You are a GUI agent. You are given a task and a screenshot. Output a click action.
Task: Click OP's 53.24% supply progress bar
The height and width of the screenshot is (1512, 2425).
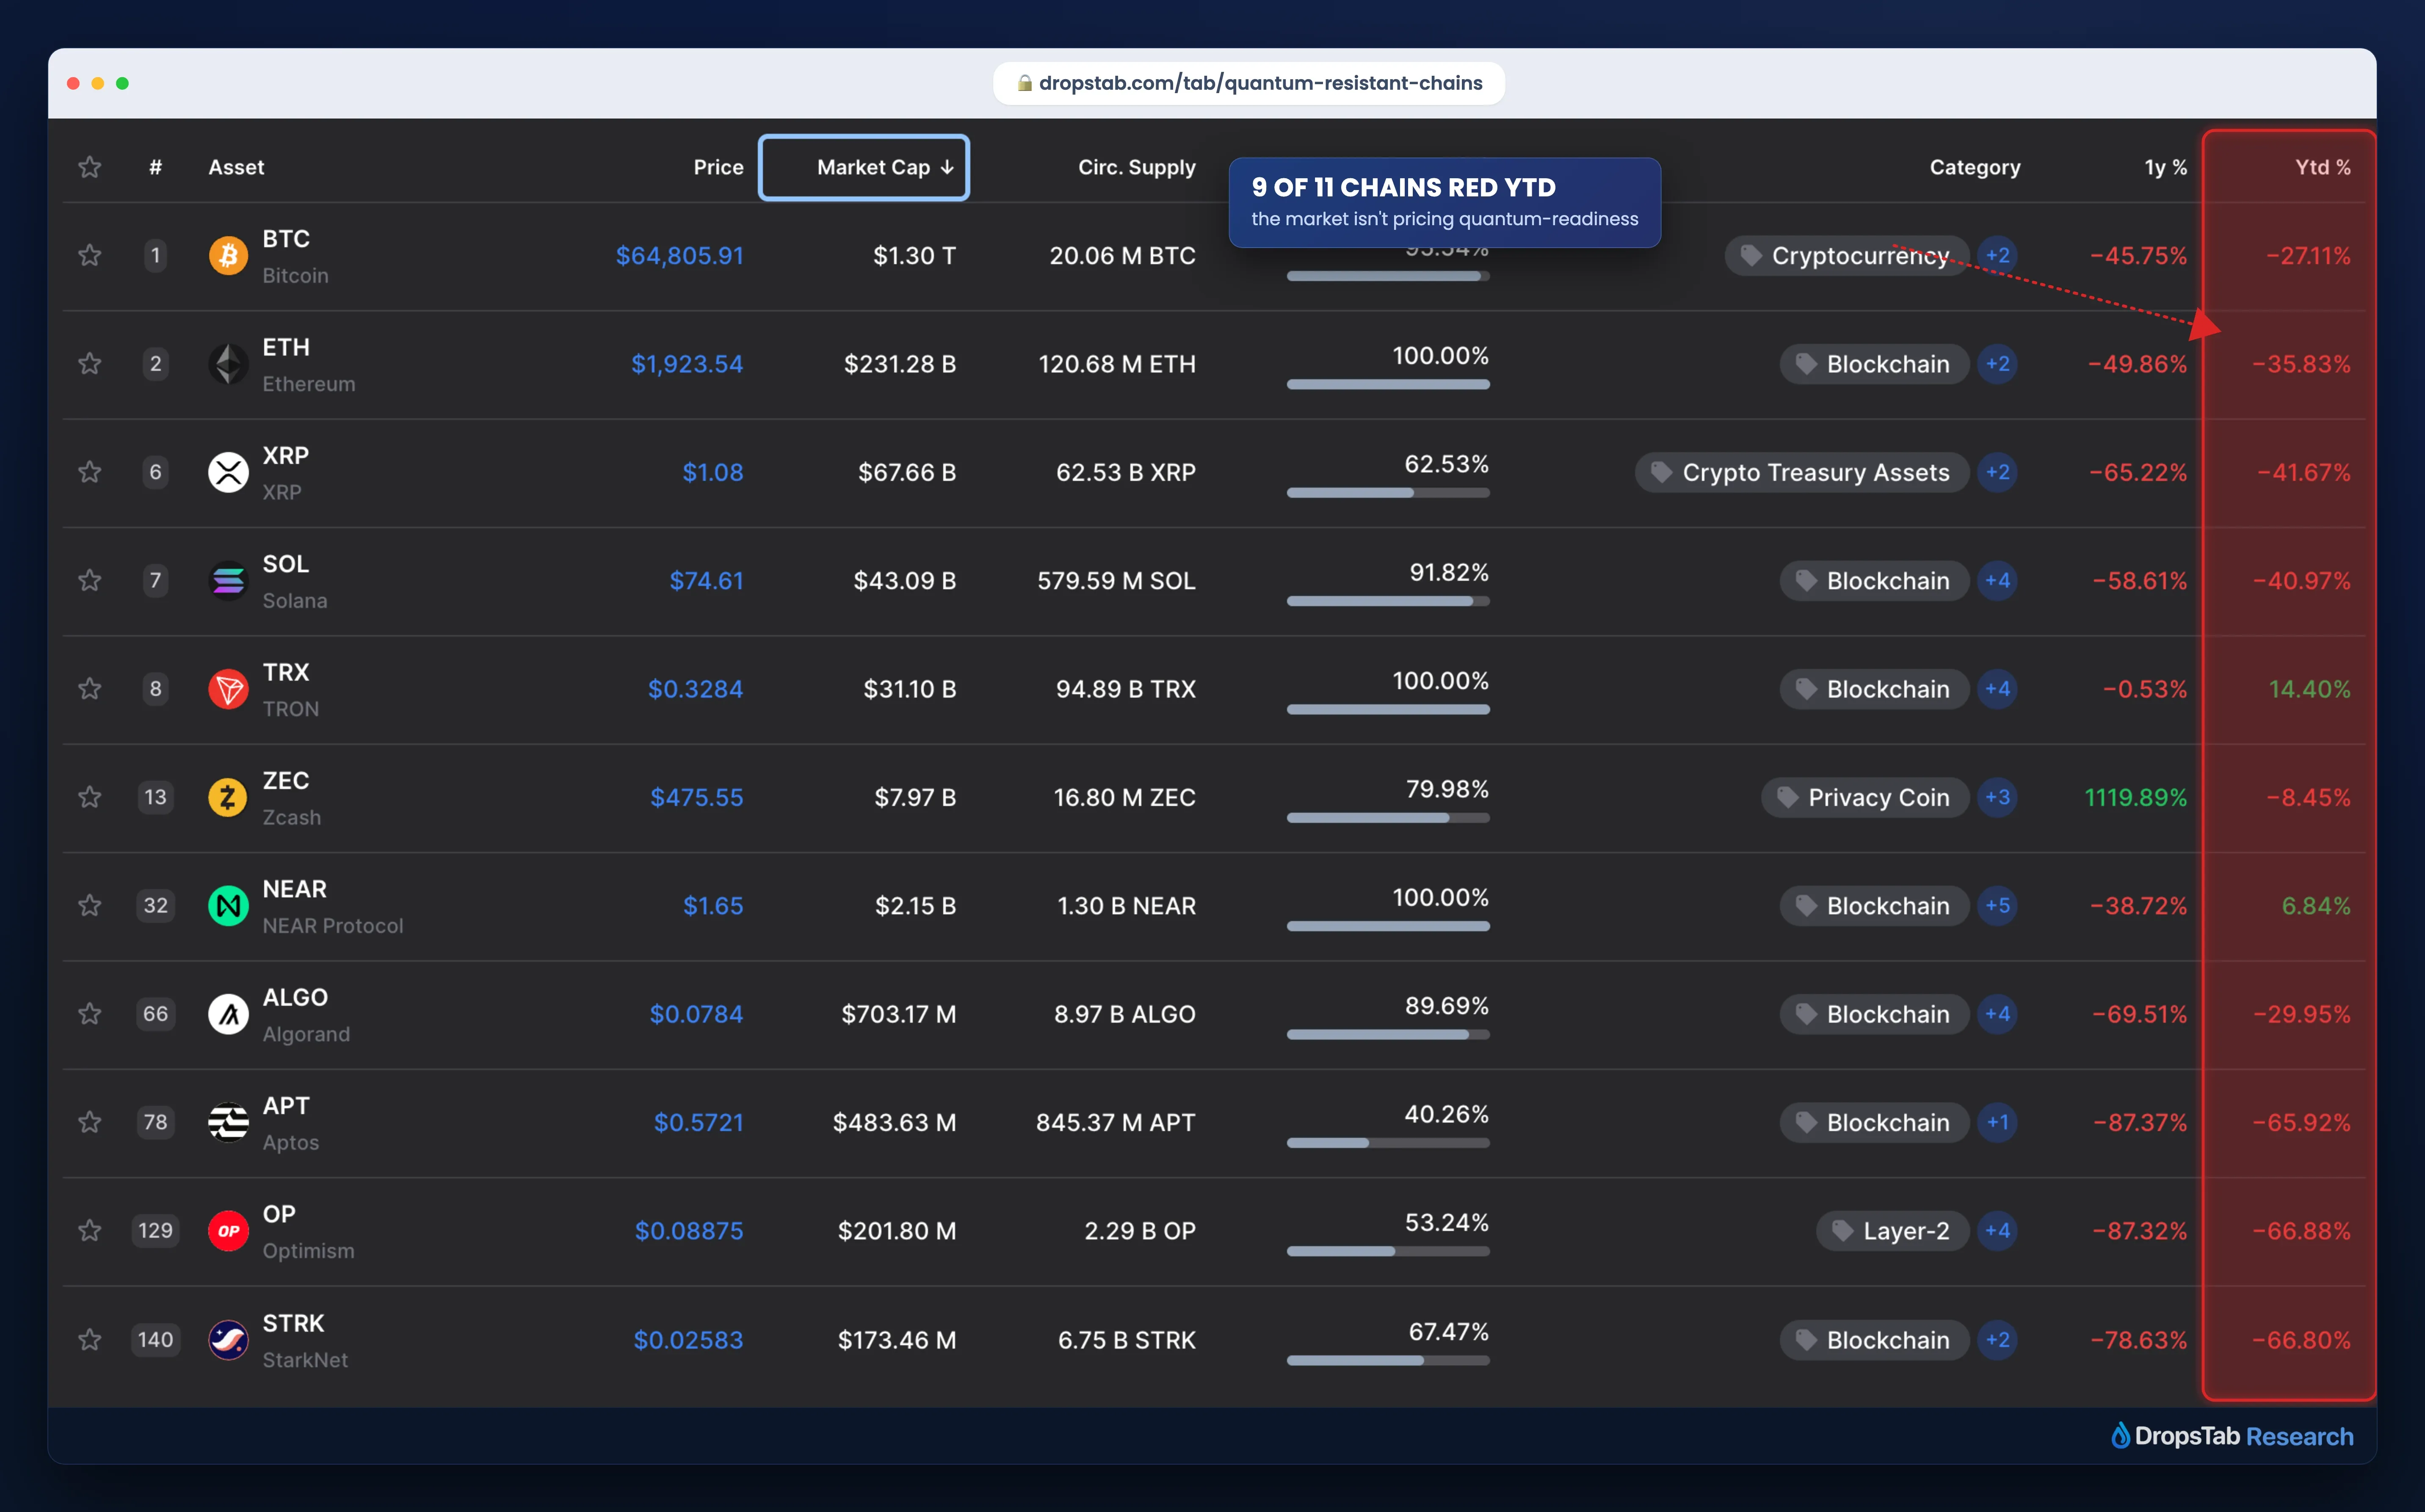[x=1388, y=1251]
